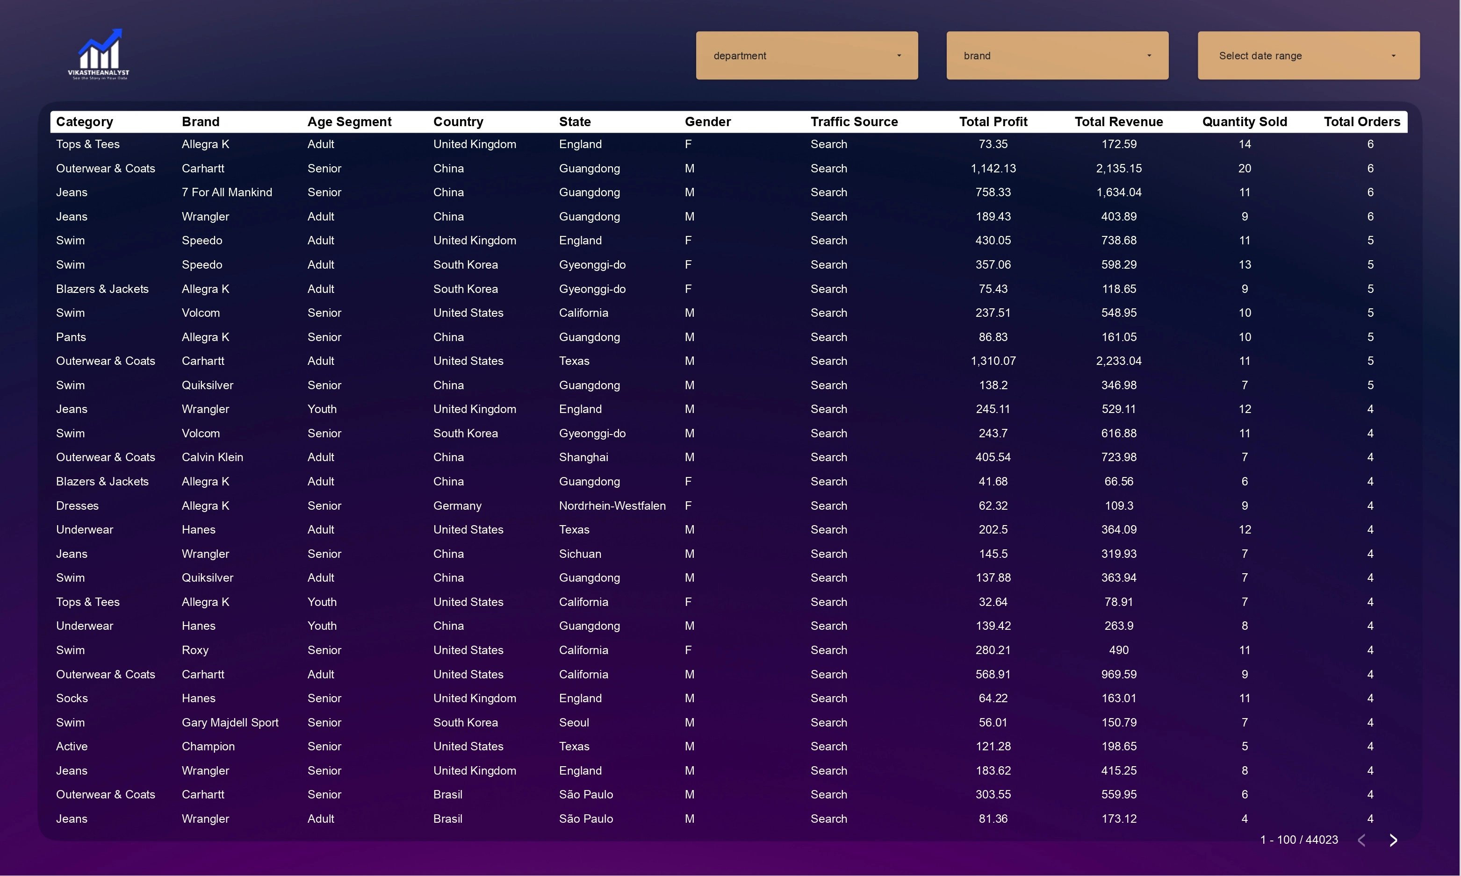Sort table by Category column header

coord(85,121)
